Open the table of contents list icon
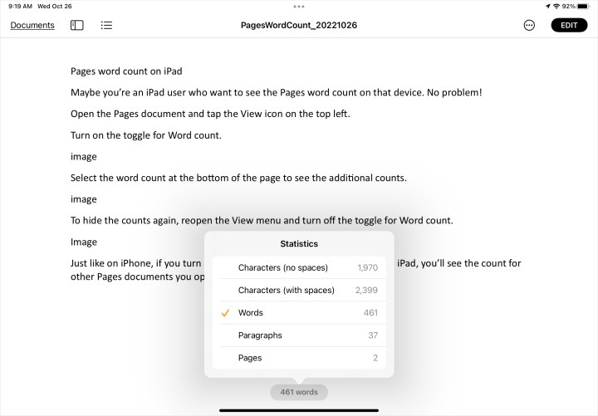The width and height of the screenshot is (598, 416). click(106, 25)
